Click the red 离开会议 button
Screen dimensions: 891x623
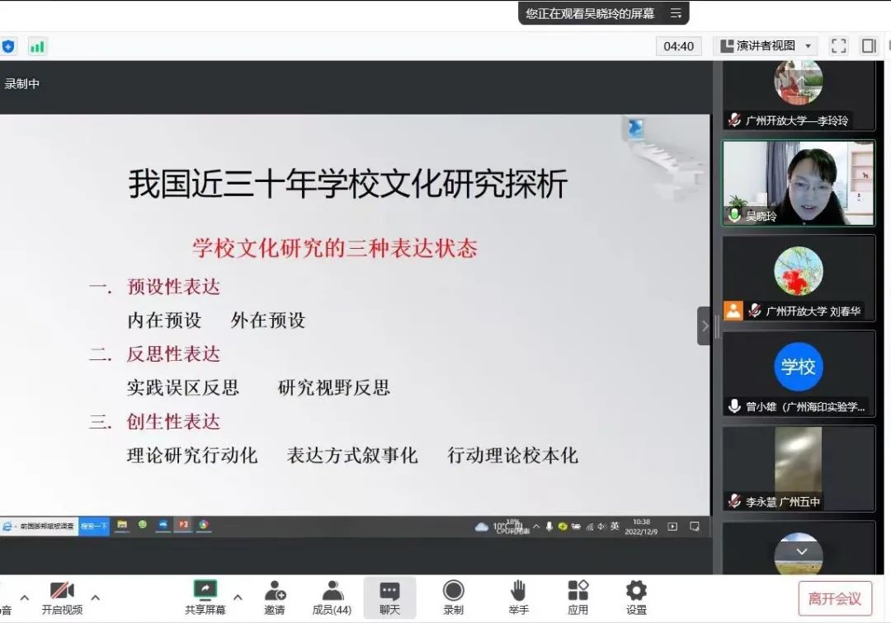click(x=834, y=598)
